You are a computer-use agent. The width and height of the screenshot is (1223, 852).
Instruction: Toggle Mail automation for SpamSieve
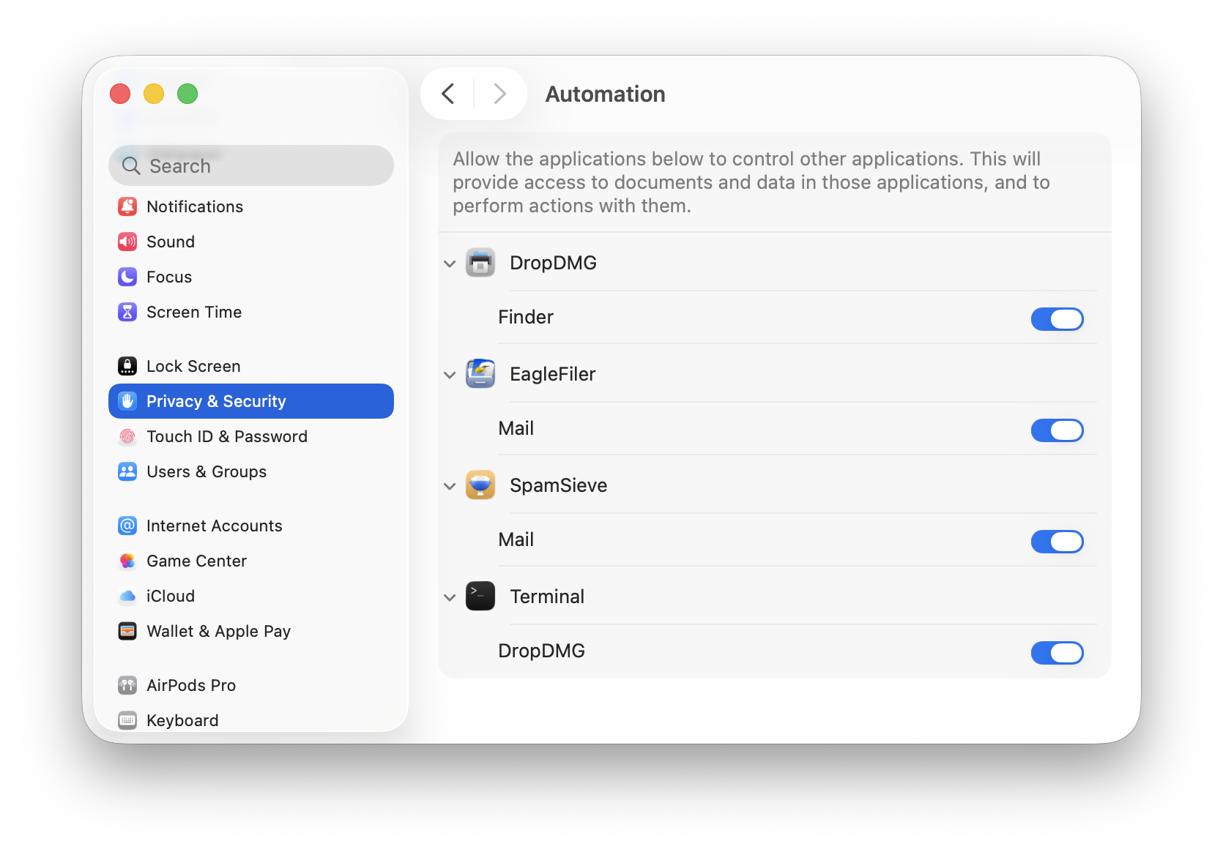pyautogui.click(x=1057, y=542)
